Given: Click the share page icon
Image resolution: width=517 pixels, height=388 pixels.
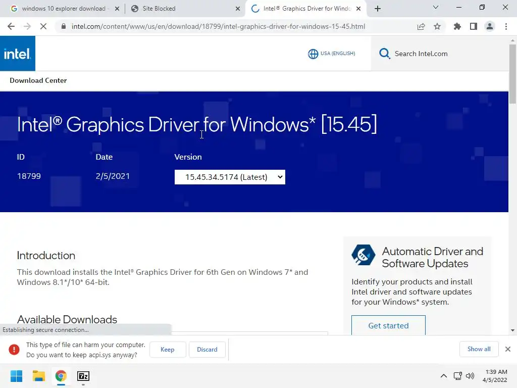Looking at the screenshot, I should pos(421,26).
